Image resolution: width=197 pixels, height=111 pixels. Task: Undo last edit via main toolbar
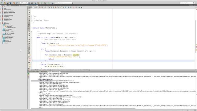[14, 3]
